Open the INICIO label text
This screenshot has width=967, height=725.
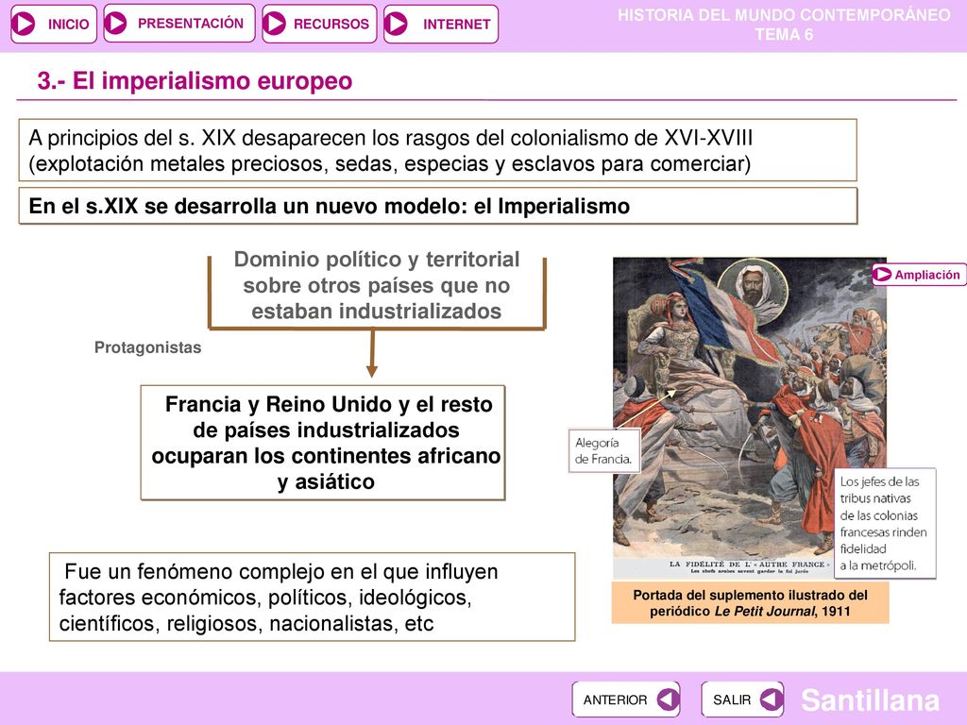pyautogui.click(x=68, y=25)
